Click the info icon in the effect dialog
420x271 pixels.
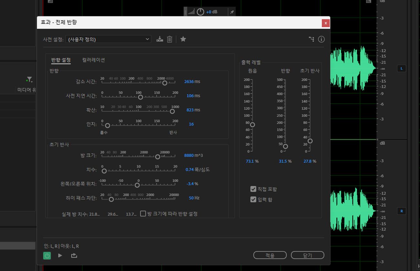(x=321, y=39)
